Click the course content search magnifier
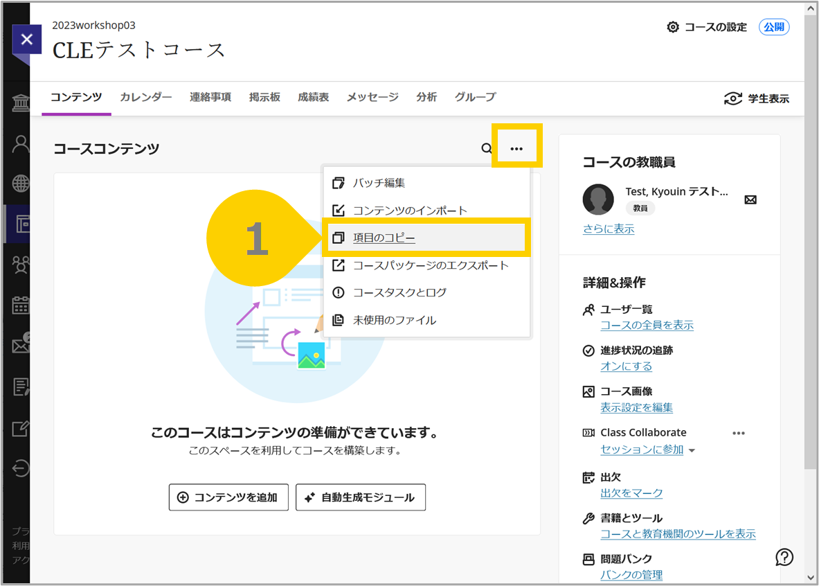The image size is (819, 586). point(486,148)
